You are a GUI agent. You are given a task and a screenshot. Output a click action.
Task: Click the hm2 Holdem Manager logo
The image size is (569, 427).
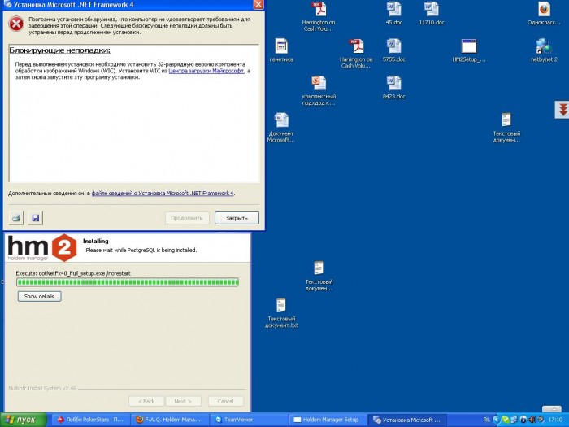(x=42, y=247)
